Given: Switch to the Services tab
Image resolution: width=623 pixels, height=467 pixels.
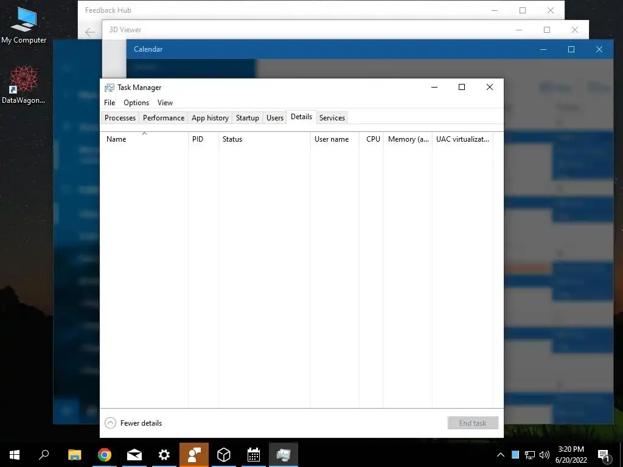Looking at the screenshot, I should tap(332, 118).
